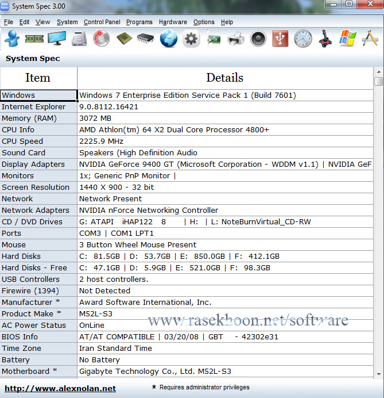Open the Options menu
Image resolution: width=384 pixels, height=398 pixels.
tap(204, 22)
